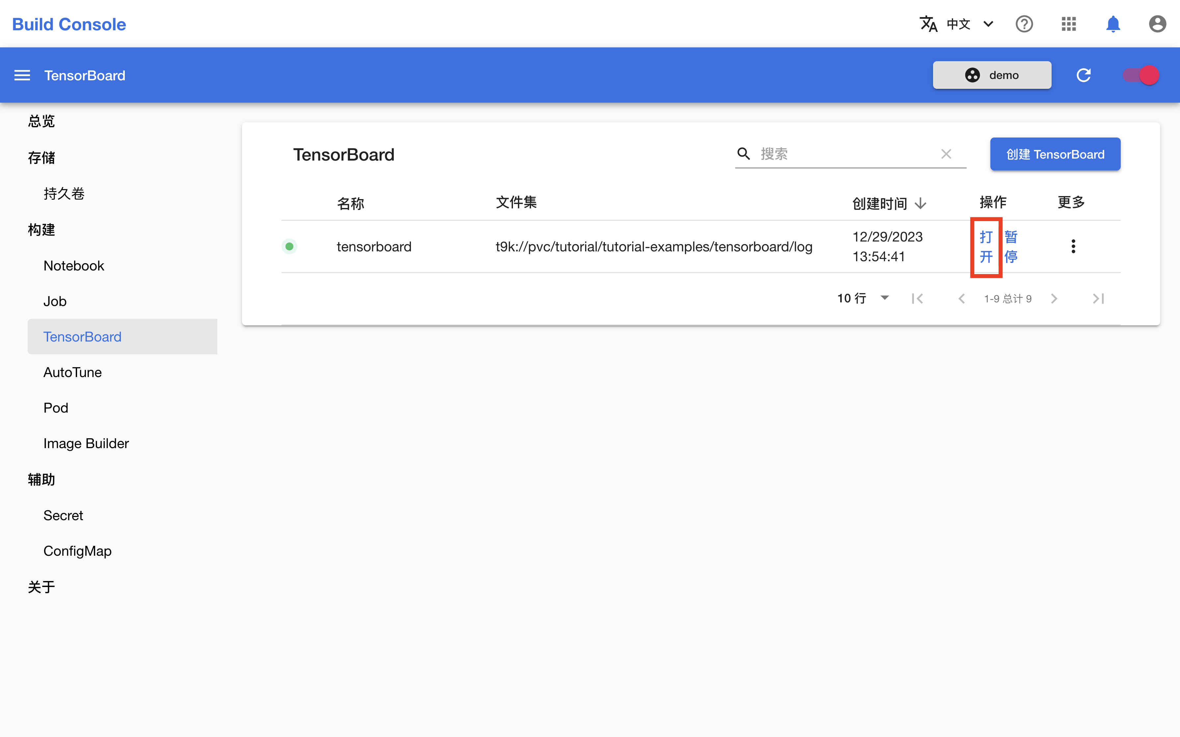Click the Build Console logo link
This screenshot has width=1180, height=737.
[69, 24]
